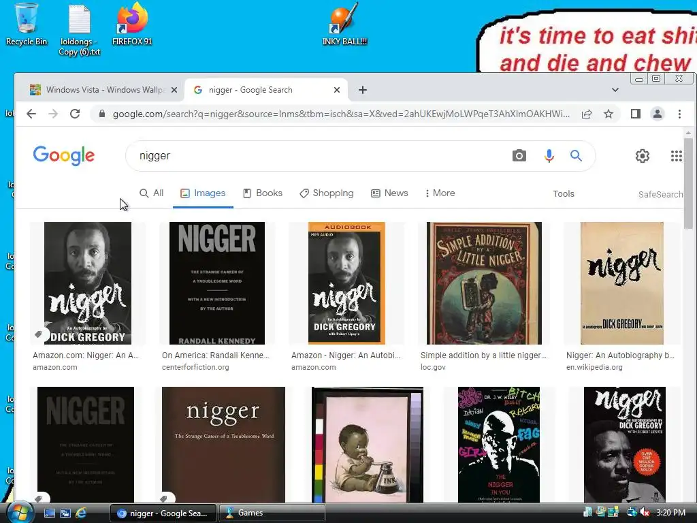Image resolution: width=697 pixels, height=523 pixels.
Task: Submit the query with the blue magnifier icon
Action: [x=576, y=156]
